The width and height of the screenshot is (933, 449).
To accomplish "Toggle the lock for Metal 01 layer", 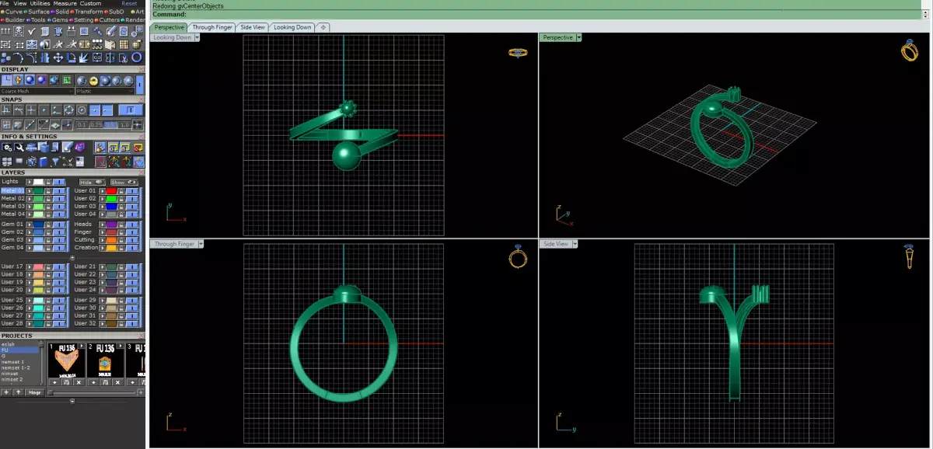I will coord(48,190).
